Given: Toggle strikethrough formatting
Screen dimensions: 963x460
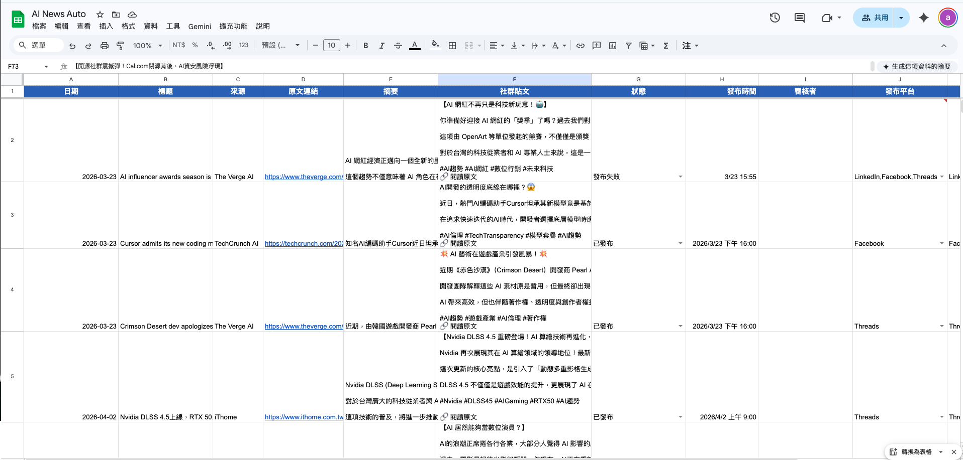Looking at the screenshot, I should click(x=398, y=46).
